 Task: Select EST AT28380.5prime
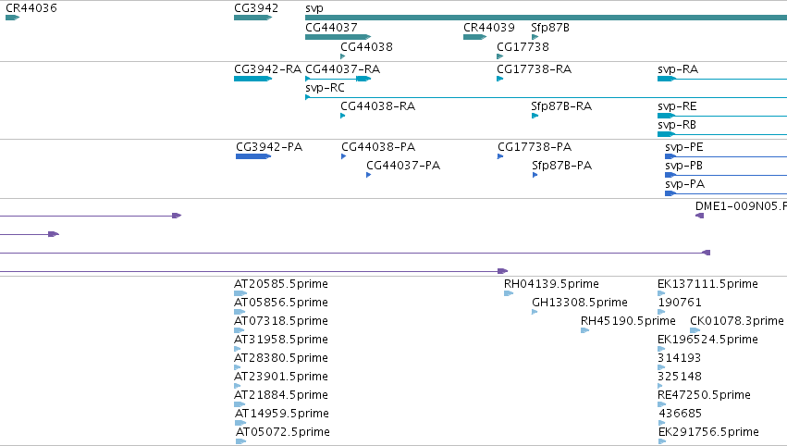click(238, 367)
